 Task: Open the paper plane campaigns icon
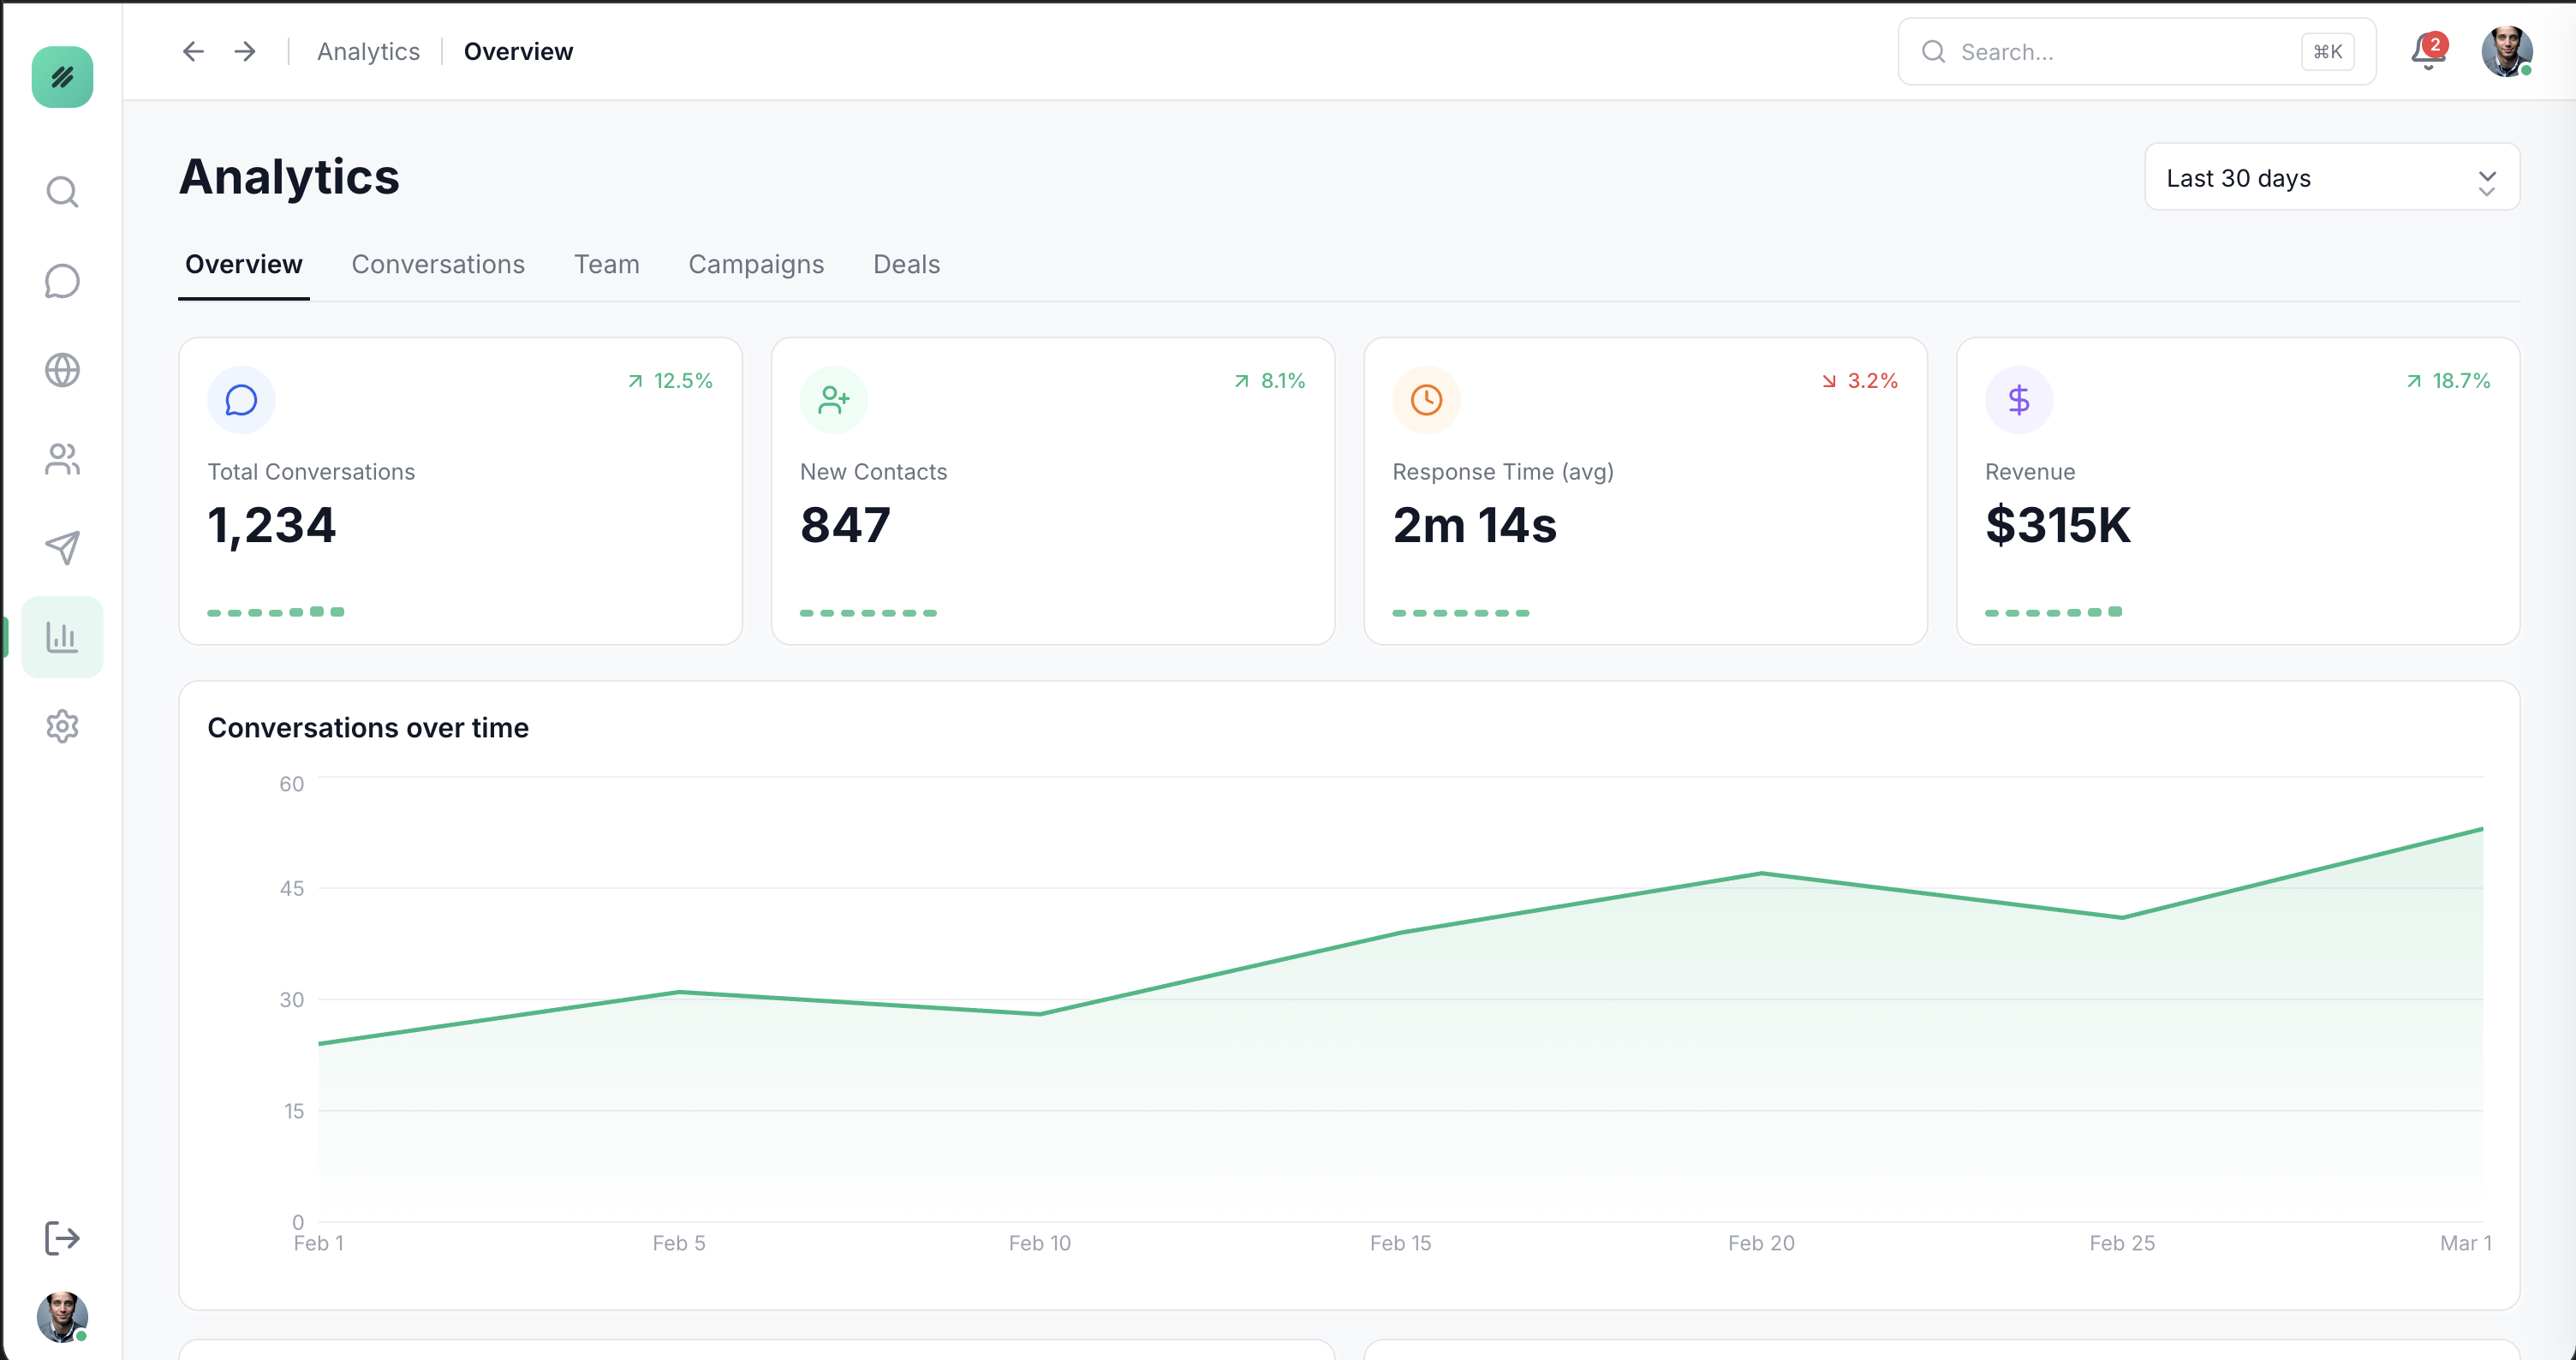[62, 547]
